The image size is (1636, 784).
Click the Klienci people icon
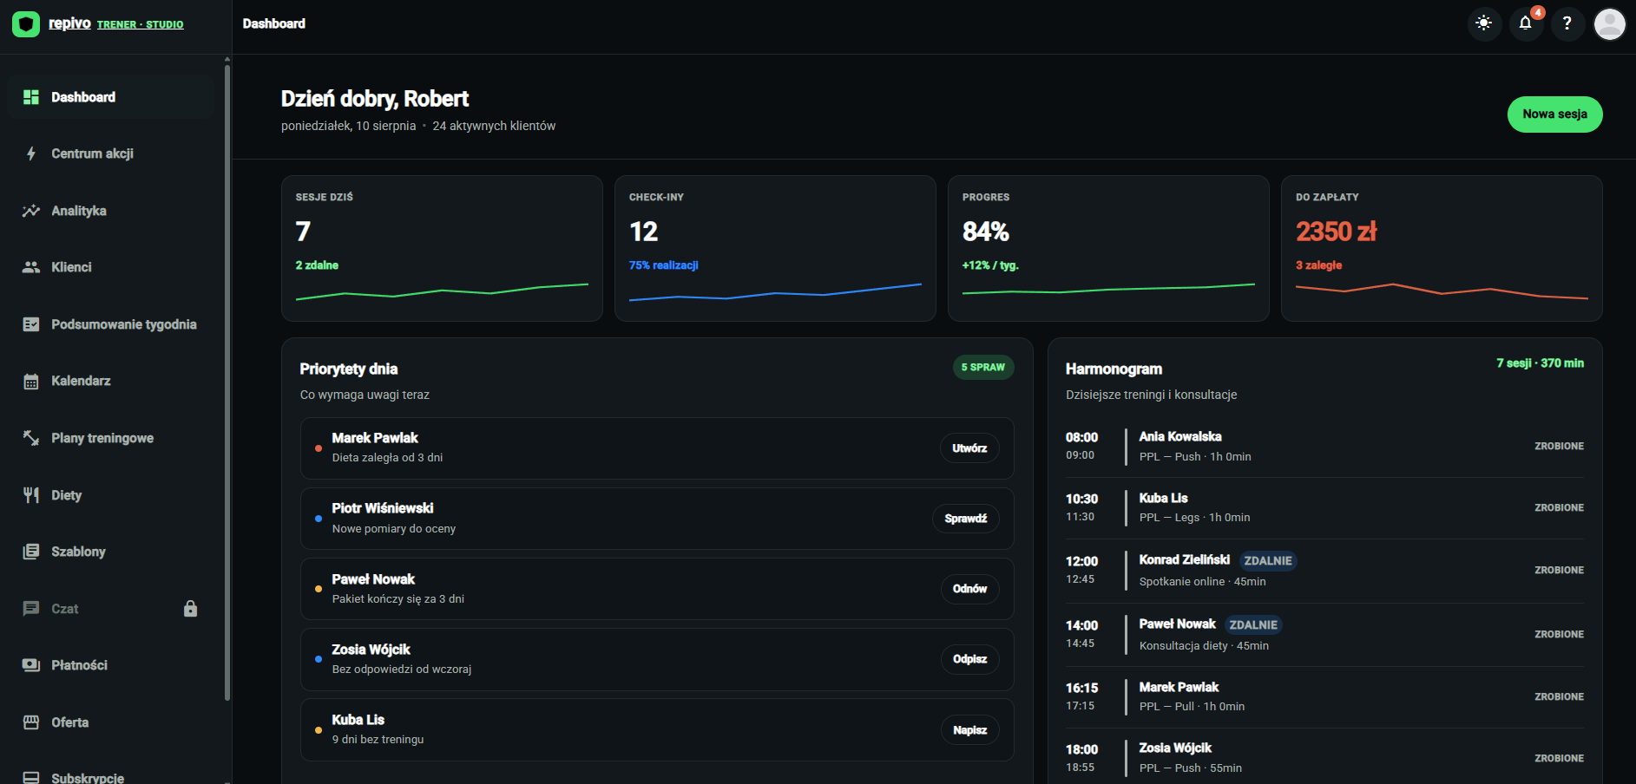click(x=31, y=267)
